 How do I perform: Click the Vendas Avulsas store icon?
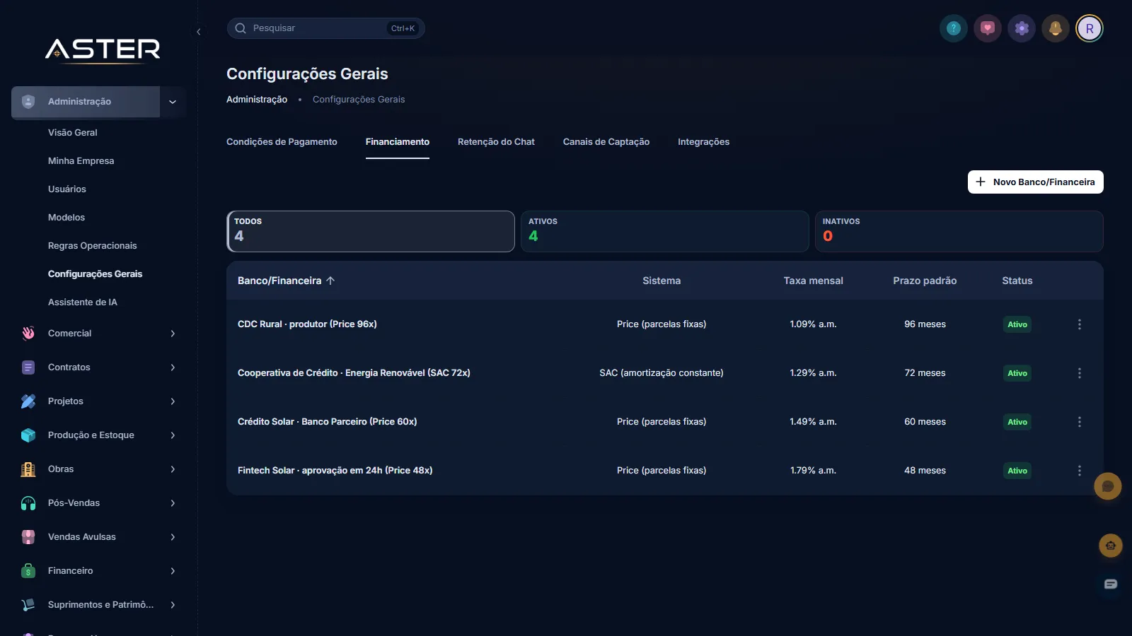28,537
